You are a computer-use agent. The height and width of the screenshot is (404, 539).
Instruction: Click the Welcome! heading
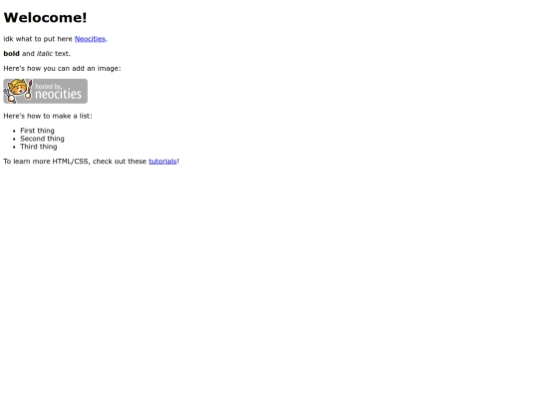[45, 18]
